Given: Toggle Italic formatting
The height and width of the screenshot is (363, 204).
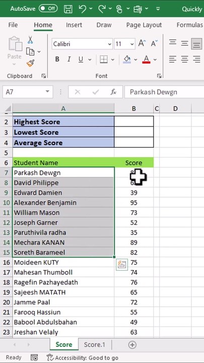Looking at the screenshot, I should point(69,59).
